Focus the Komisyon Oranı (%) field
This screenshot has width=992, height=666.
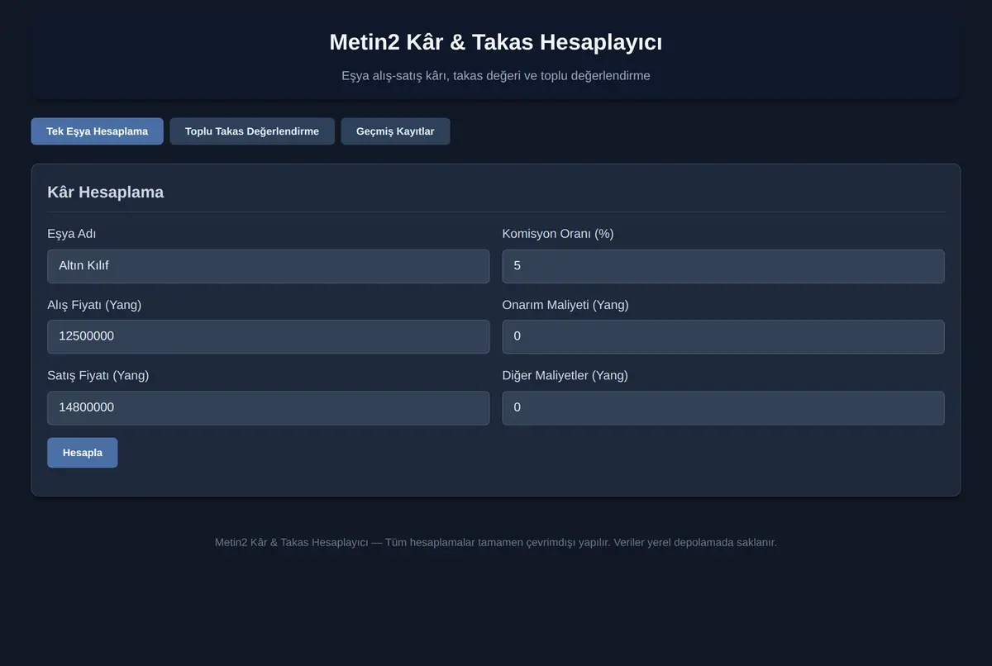coord(723,266)
